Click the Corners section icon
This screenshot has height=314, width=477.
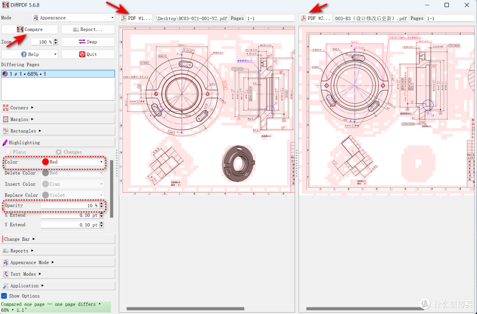[x=5, y=108]
